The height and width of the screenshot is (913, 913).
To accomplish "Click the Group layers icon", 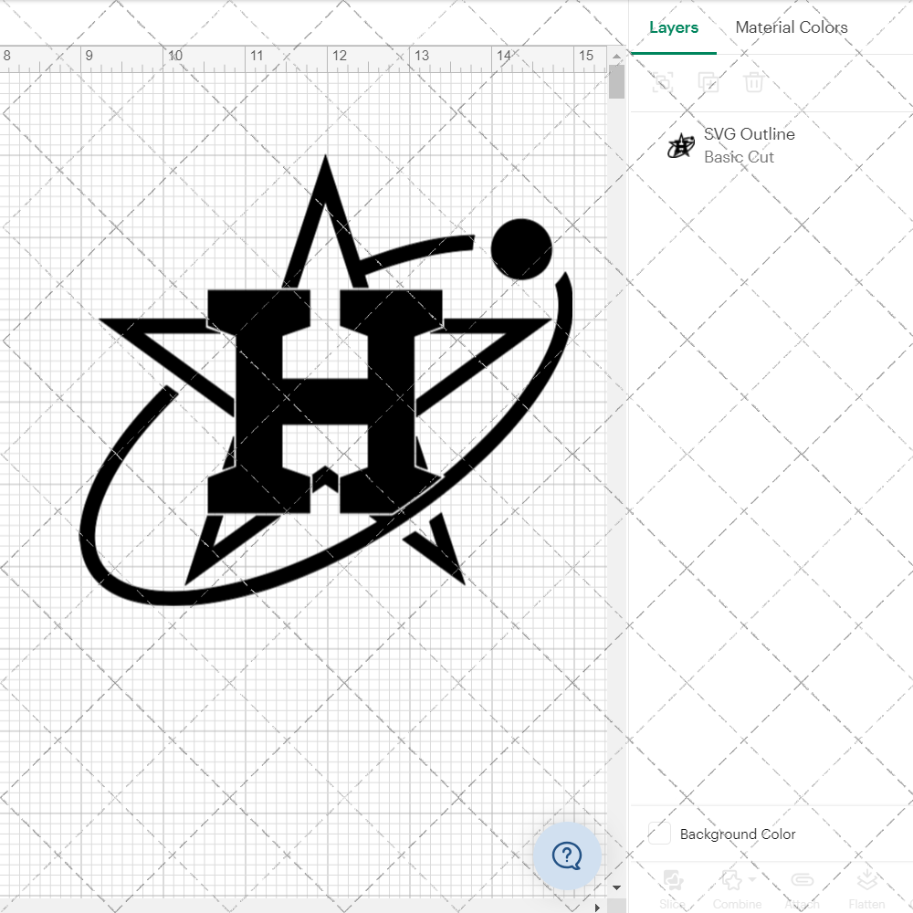I will (663, 82).
